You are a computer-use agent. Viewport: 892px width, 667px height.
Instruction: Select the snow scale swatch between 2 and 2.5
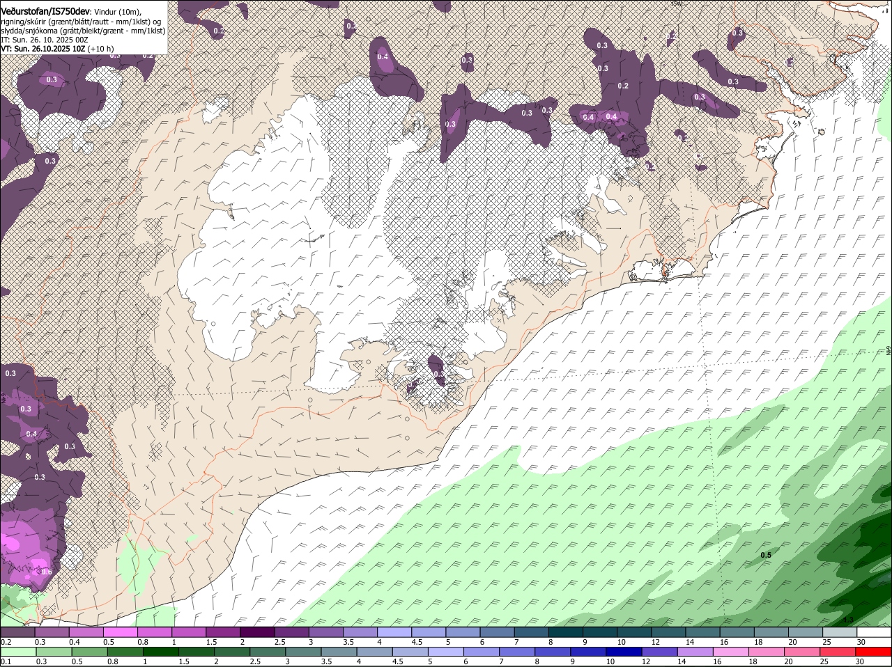tap(257, 631)
